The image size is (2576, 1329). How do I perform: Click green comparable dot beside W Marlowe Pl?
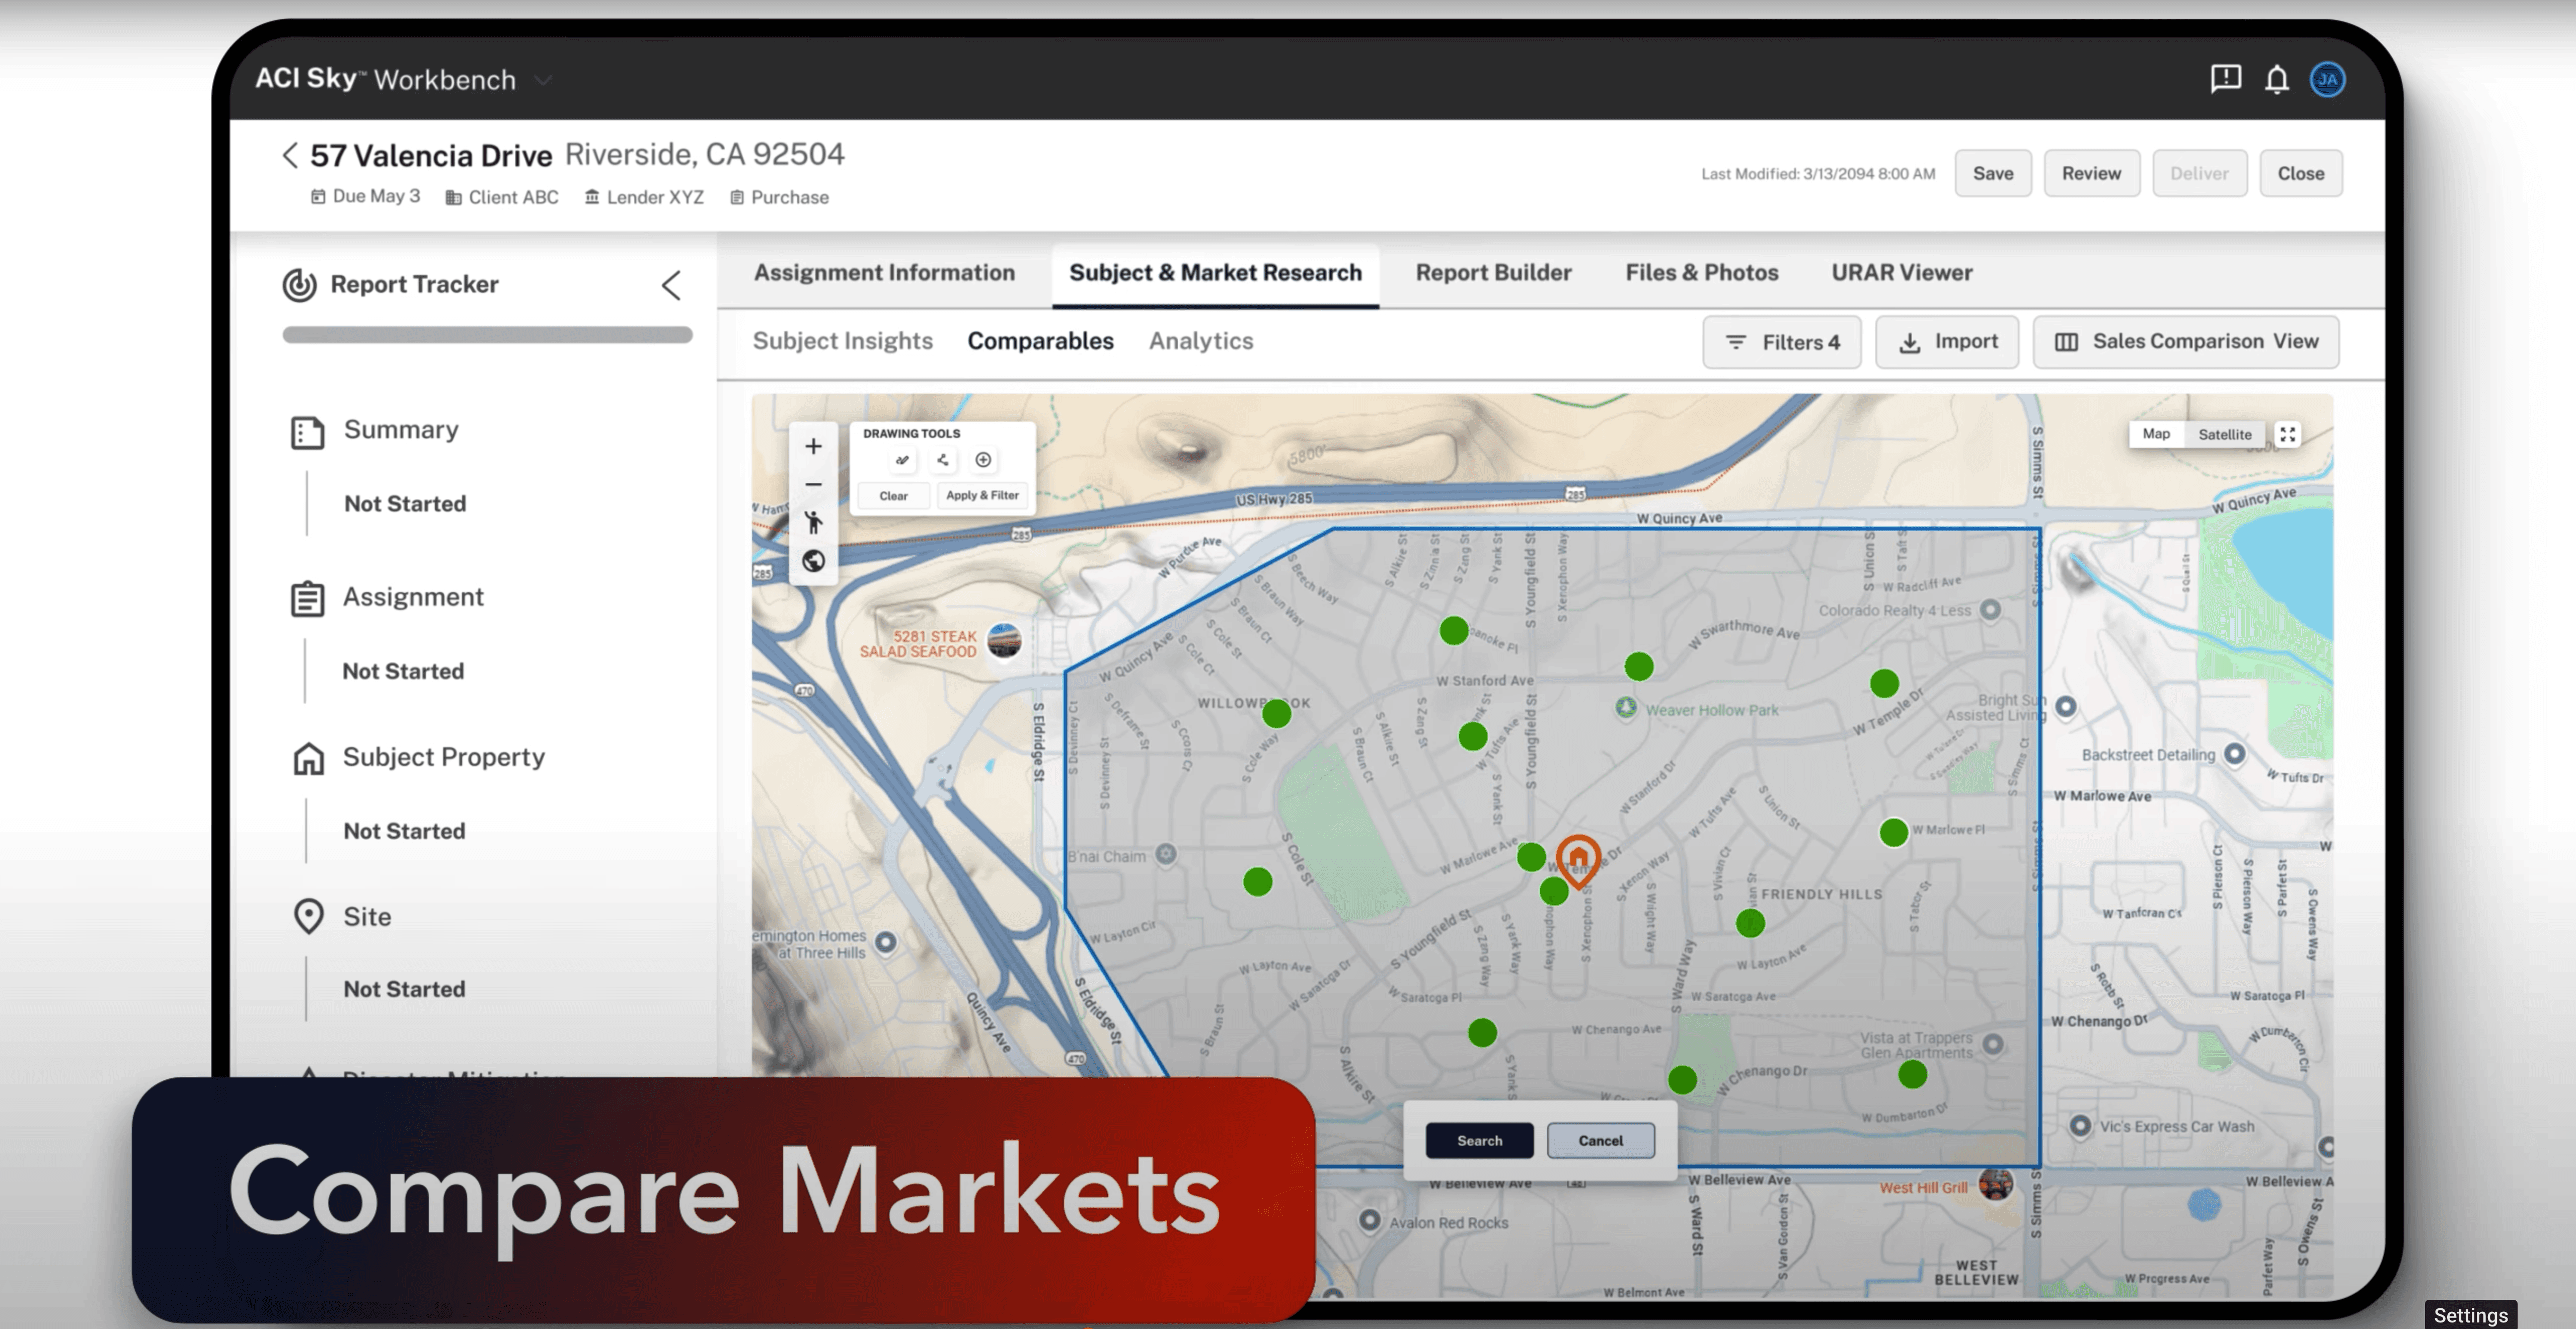tap(1893, 832)
